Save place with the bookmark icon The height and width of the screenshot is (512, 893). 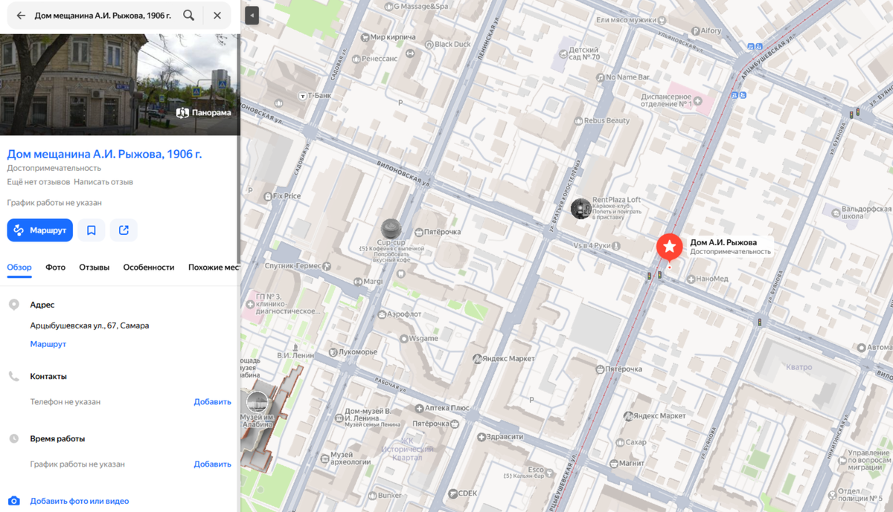tap(92, 230)
